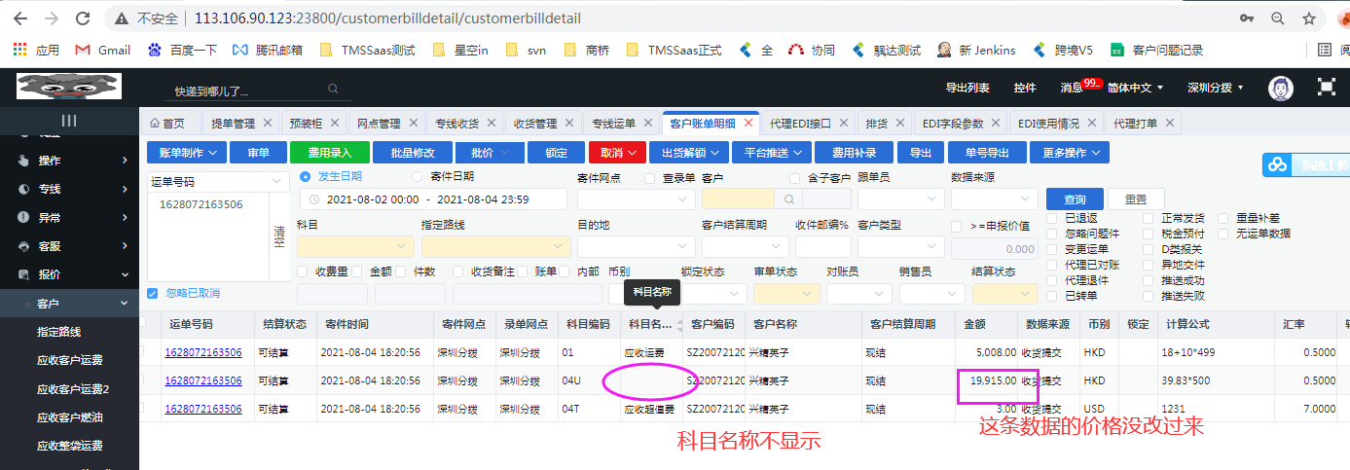
Task: Tick the 重量补差 checkbox
Action: [x=1223, y=218]
